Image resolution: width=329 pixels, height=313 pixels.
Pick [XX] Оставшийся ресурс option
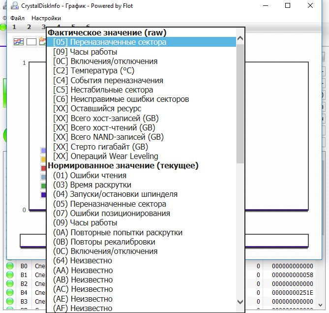(x=141, y=109)
